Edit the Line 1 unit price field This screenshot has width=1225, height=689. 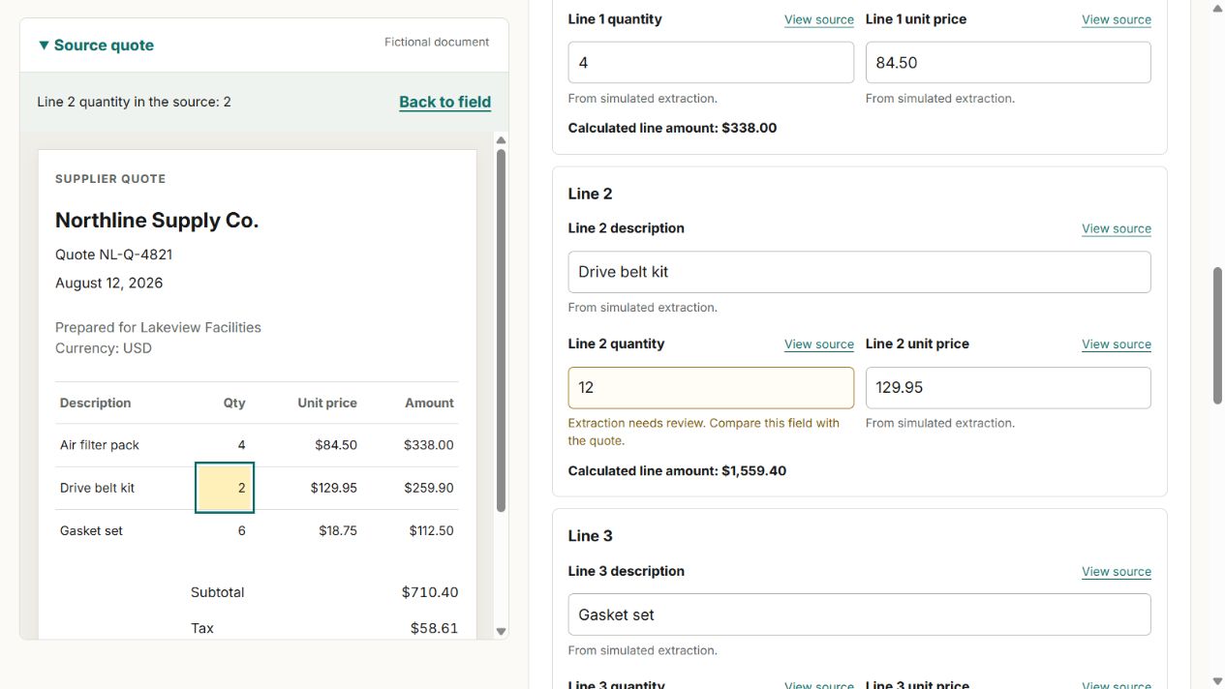click(x=1008, y=62)
